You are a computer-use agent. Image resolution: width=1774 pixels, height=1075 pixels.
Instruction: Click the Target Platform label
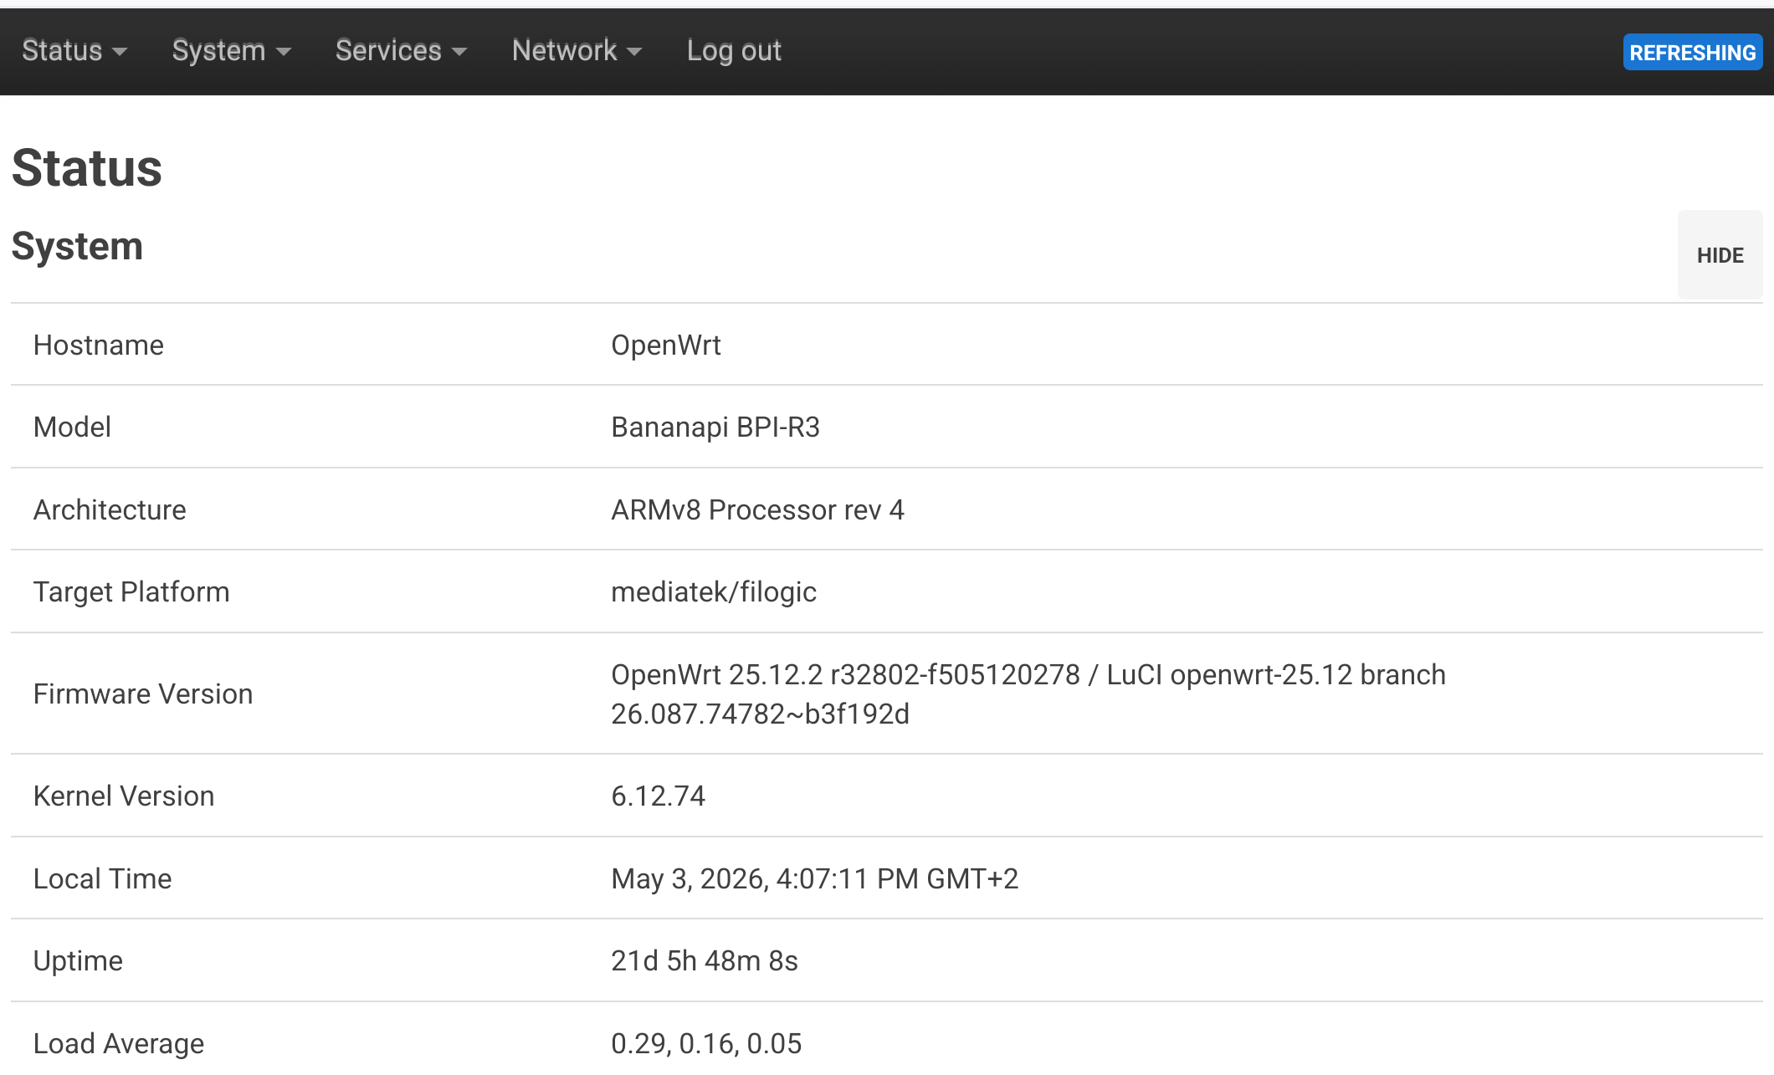tap(131, 592)
